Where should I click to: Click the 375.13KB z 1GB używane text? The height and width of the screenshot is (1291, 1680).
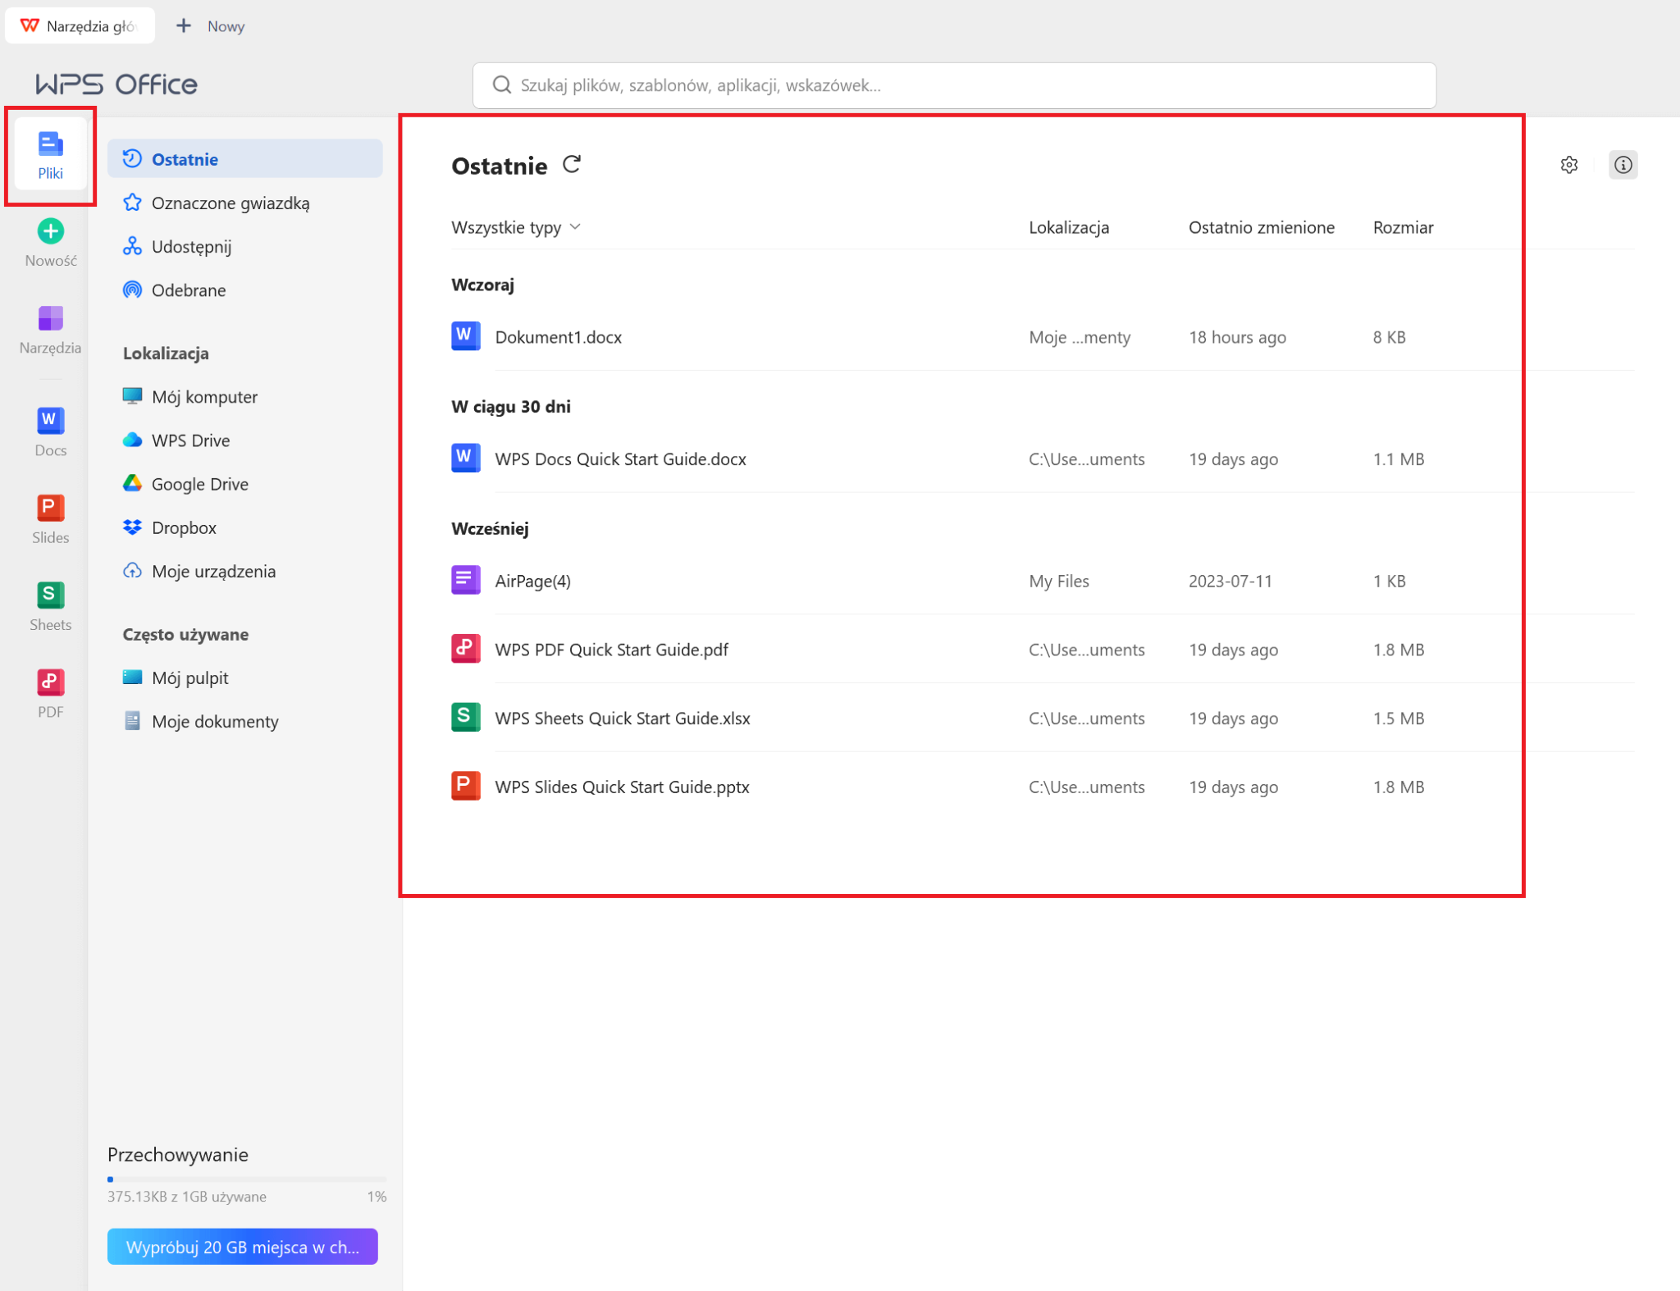[x=186, y=1196]
